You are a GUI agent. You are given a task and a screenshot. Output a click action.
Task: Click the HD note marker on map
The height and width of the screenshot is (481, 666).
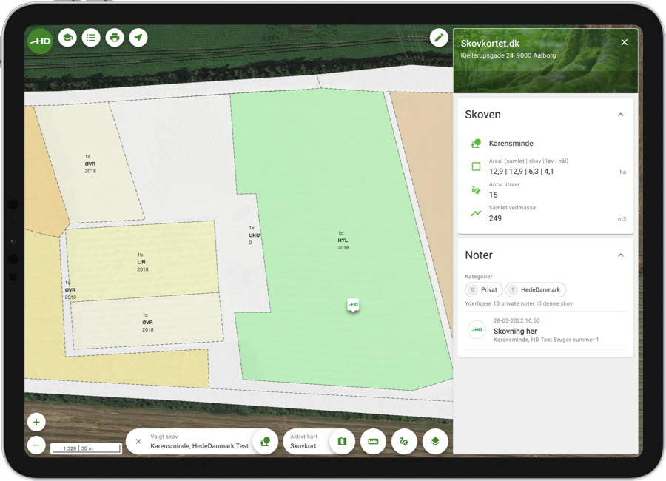(353, 305)
